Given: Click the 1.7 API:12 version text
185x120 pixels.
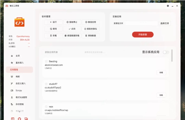Looking at the screenshot, I should pos(48,68).
